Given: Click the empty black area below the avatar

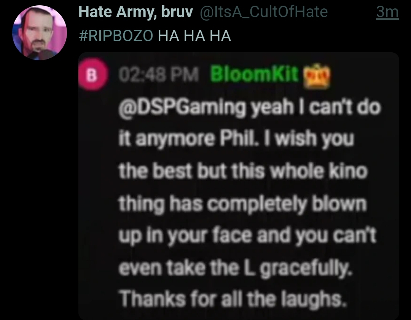Looking at the screenshot, I should click(x=39, y=184).
